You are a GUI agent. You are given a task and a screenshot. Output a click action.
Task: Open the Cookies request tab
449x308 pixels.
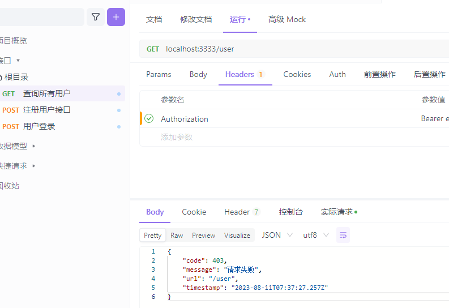click(297, 74)
